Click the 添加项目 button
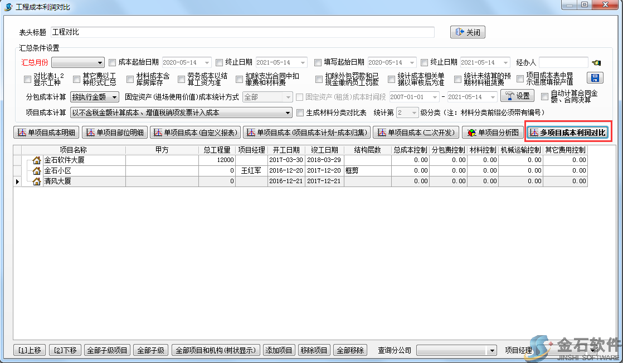623x363 pixels. (279, 350)
